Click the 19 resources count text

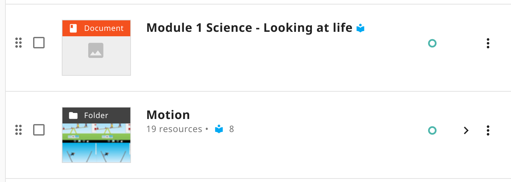[x=174, y=129]
